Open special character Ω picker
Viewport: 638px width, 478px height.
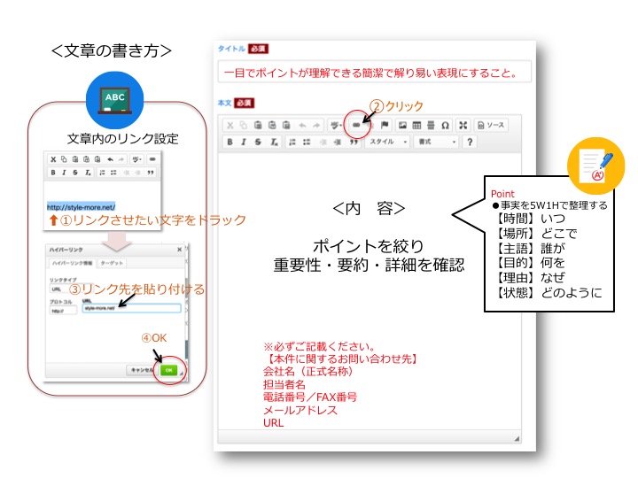(x=445, y=126)
